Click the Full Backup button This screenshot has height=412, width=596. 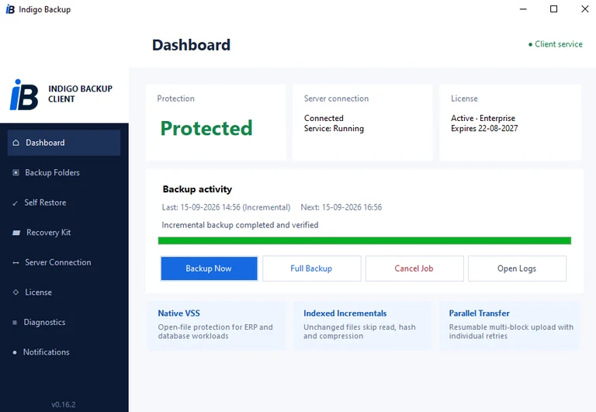click(312, 268)
